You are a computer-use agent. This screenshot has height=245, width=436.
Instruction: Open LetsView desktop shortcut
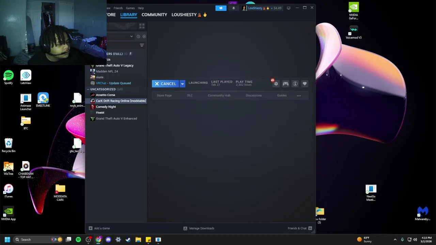click(26, 78)
